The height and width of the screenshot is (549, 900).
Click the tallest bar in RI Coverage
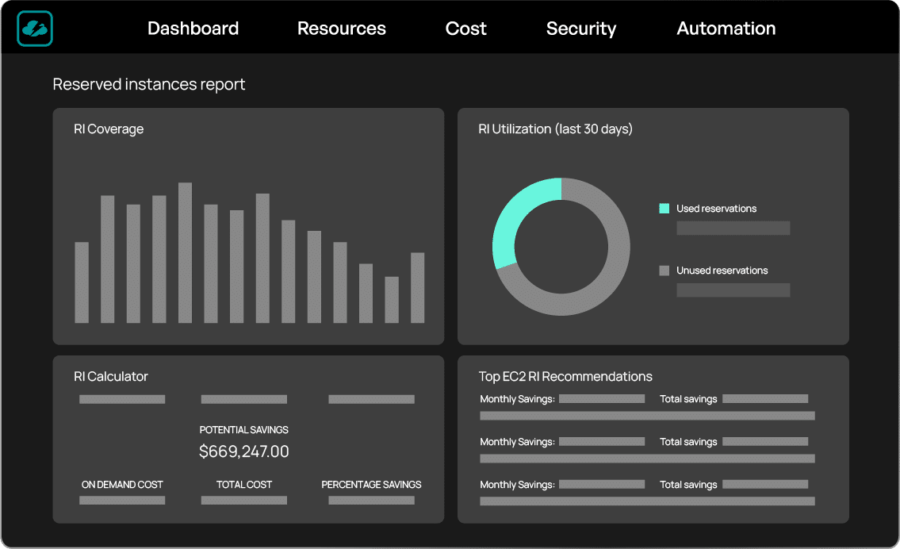(185, 252)
